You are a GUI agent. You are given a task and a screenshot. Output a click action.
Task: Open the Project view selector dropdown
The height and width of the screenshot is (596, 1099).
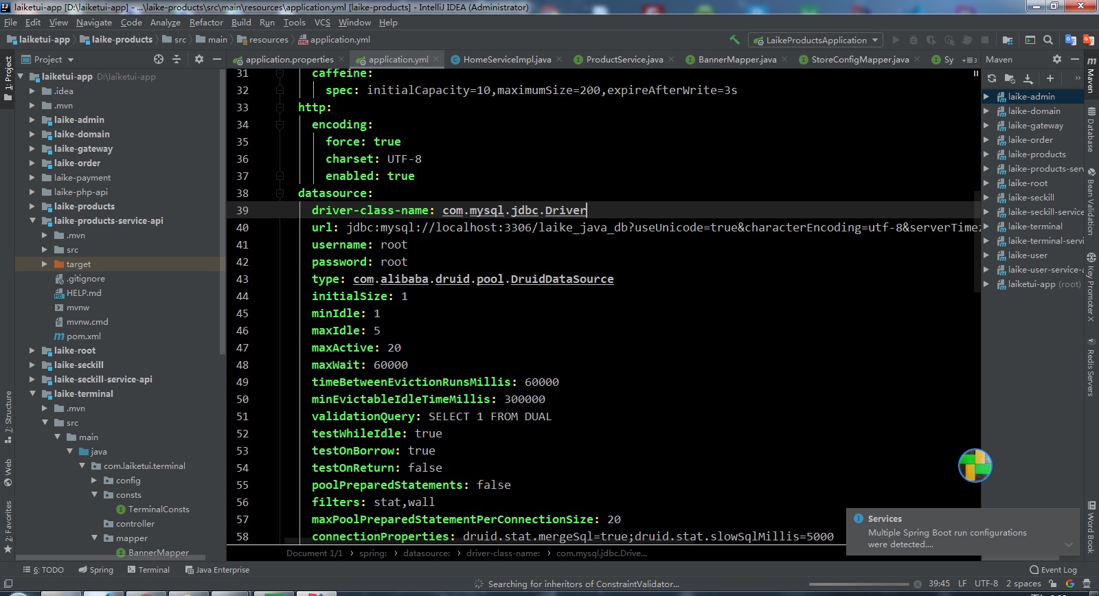[47, 59]
